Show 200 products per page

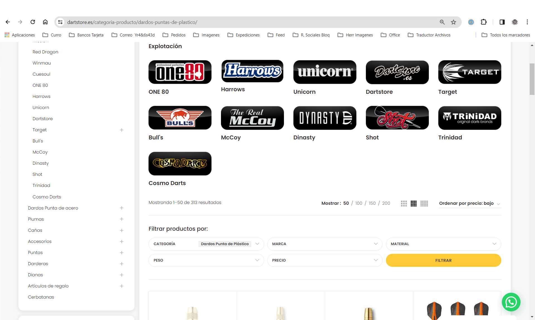click(386, 203)
